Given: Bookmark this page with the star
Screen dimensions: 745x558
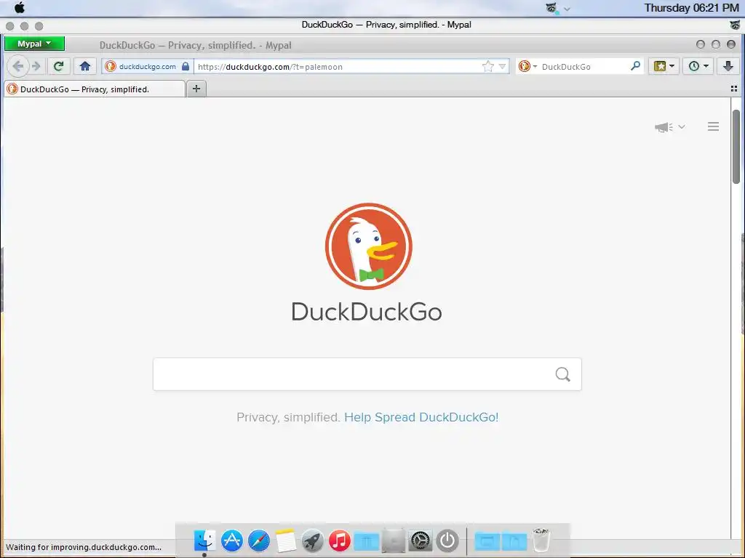Looking at the screenshot, I should pyautogui.click(x=487, y=66).
